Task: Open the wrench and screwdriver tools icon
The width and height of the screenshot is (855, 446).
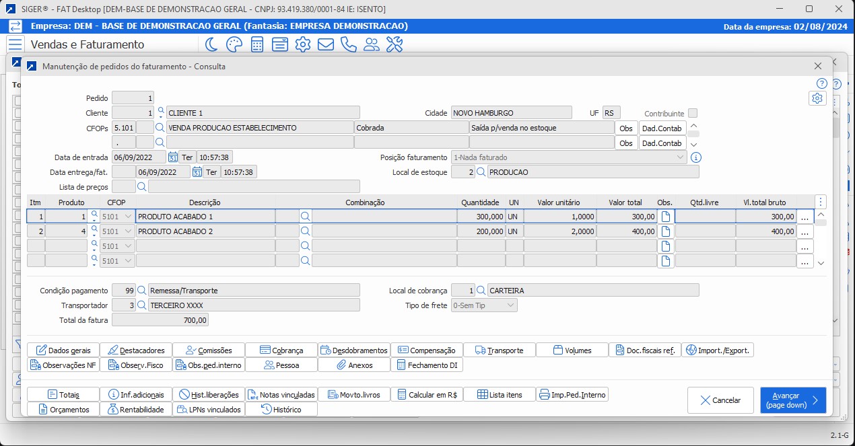Action: (394, 44)
